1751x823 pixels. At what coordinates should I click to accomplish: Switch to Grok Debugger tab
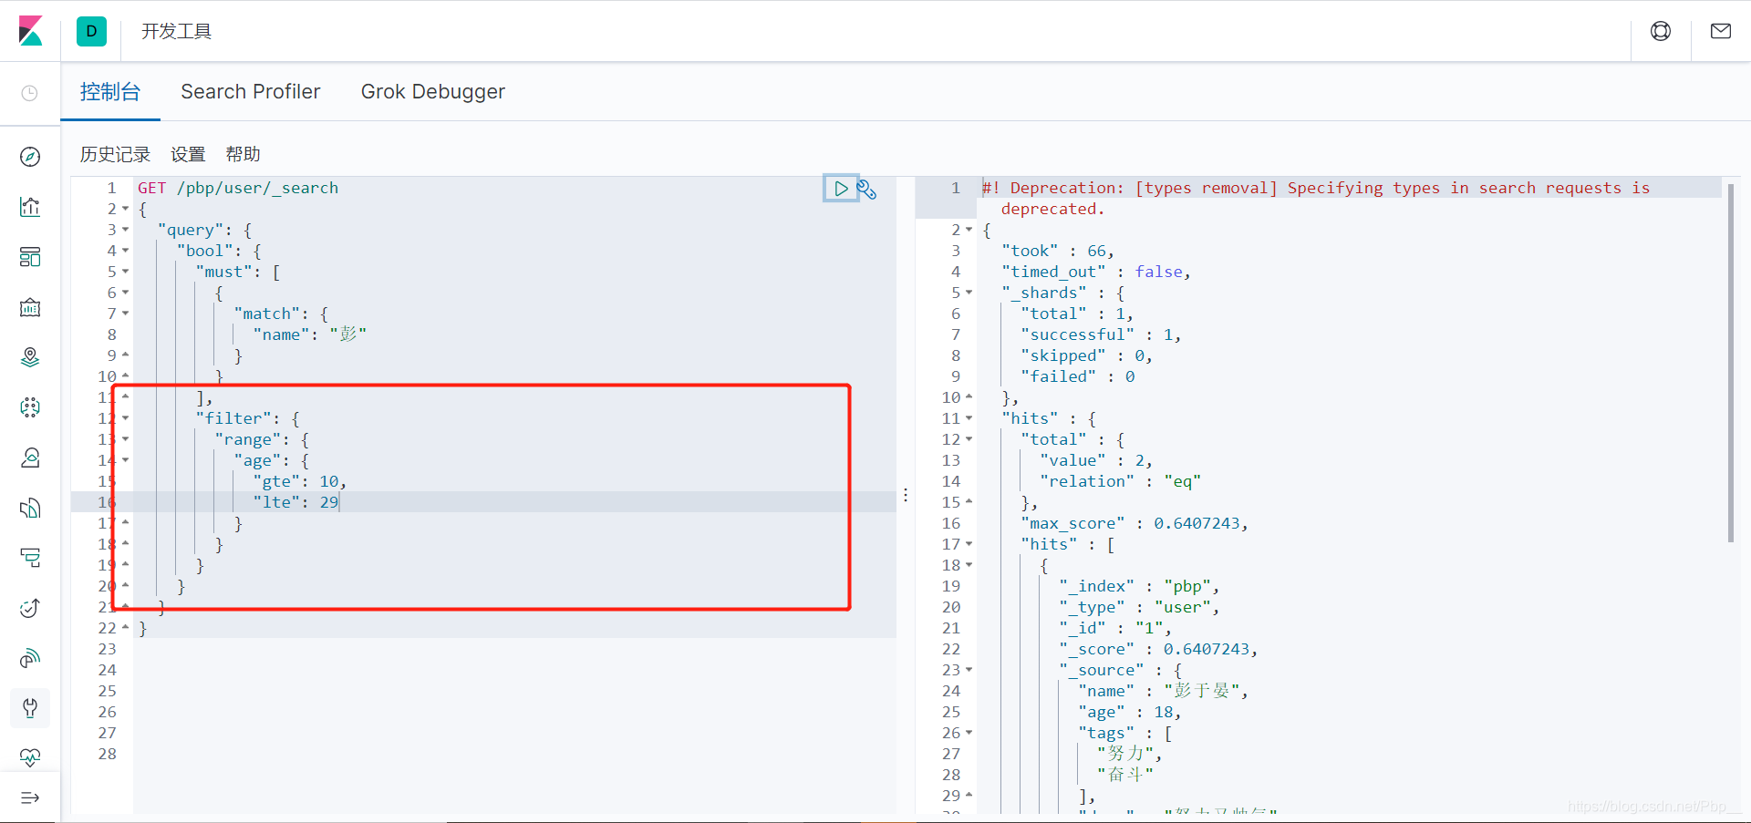coord(433,91)
